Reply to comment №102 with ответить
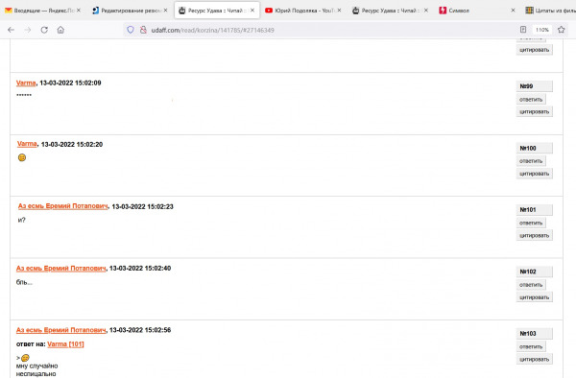The image size is (576, 378). pos(531,285)
